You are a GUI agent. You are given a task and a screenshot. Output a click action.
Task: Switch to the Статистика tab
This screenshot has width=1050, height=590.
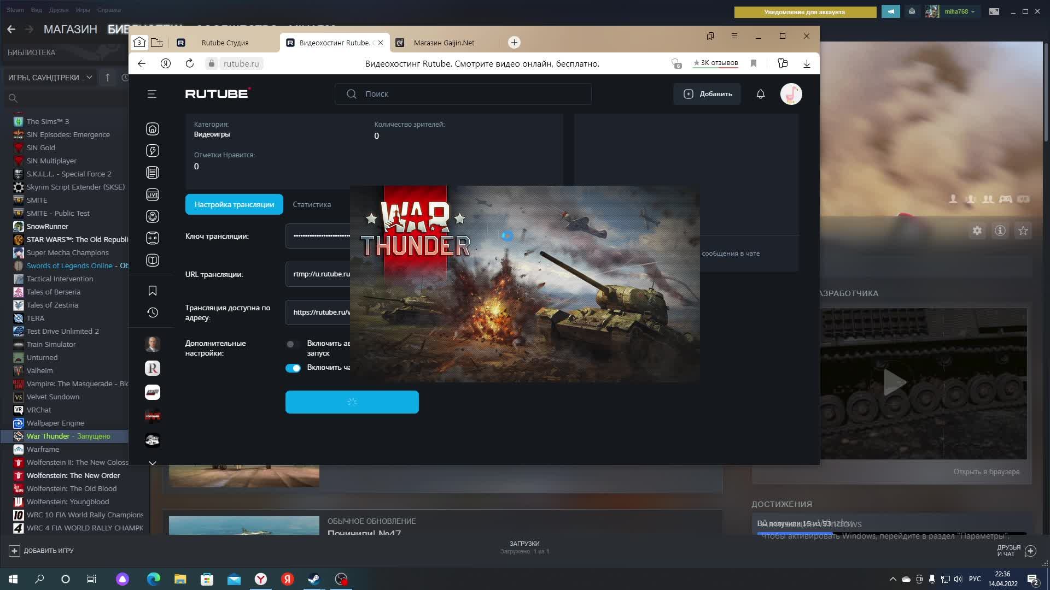(312, 204)
